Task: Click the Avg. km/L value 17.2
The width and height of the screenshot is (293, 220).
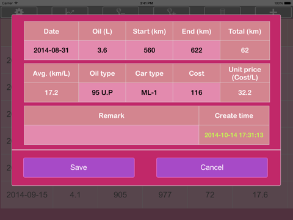Action: 51,92
